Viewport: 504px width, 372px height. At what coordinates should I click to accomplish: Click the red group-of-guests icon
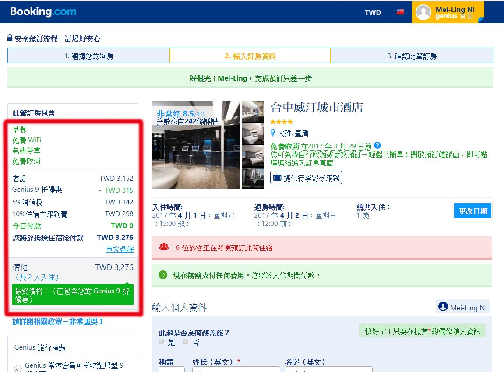[164, 247]
